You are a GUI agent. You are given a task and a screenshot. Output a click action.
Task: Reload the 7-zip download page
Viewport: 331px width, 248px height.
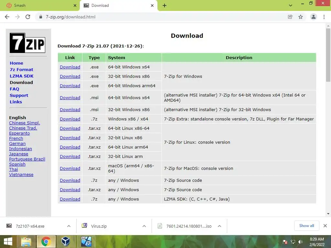pyautogui.click(x=28, y=17)
